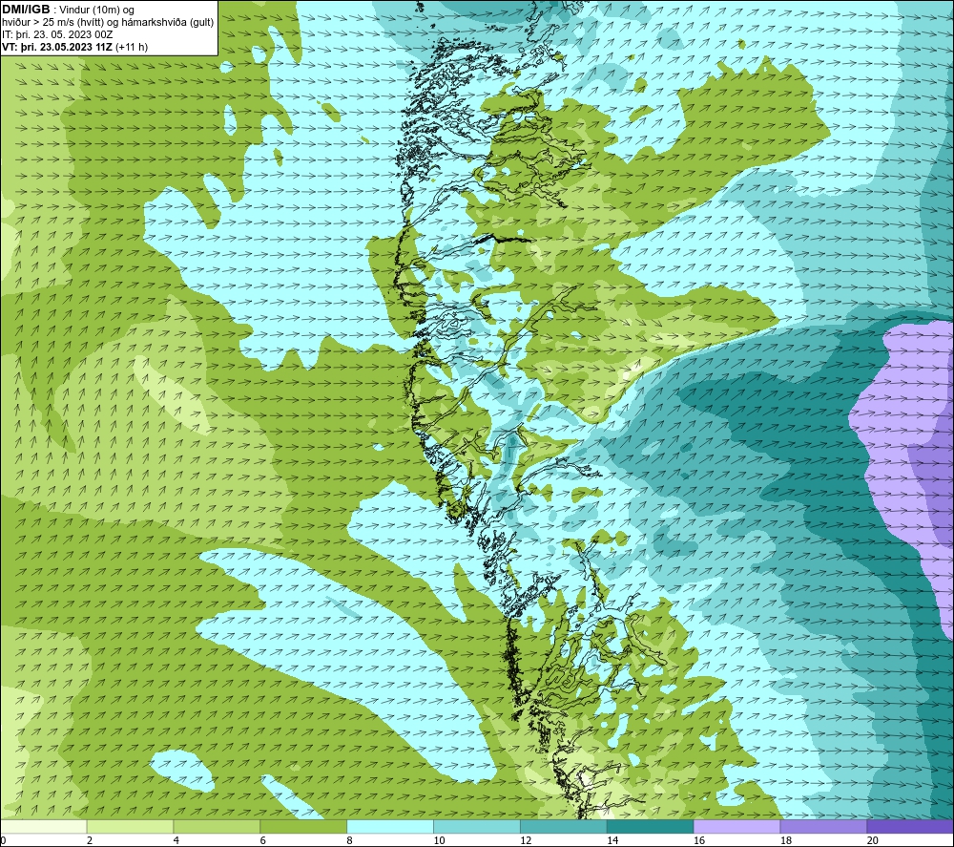
Task: Click the 14–16 m/s dark teal legend swatch
Action: pos(651,826)
